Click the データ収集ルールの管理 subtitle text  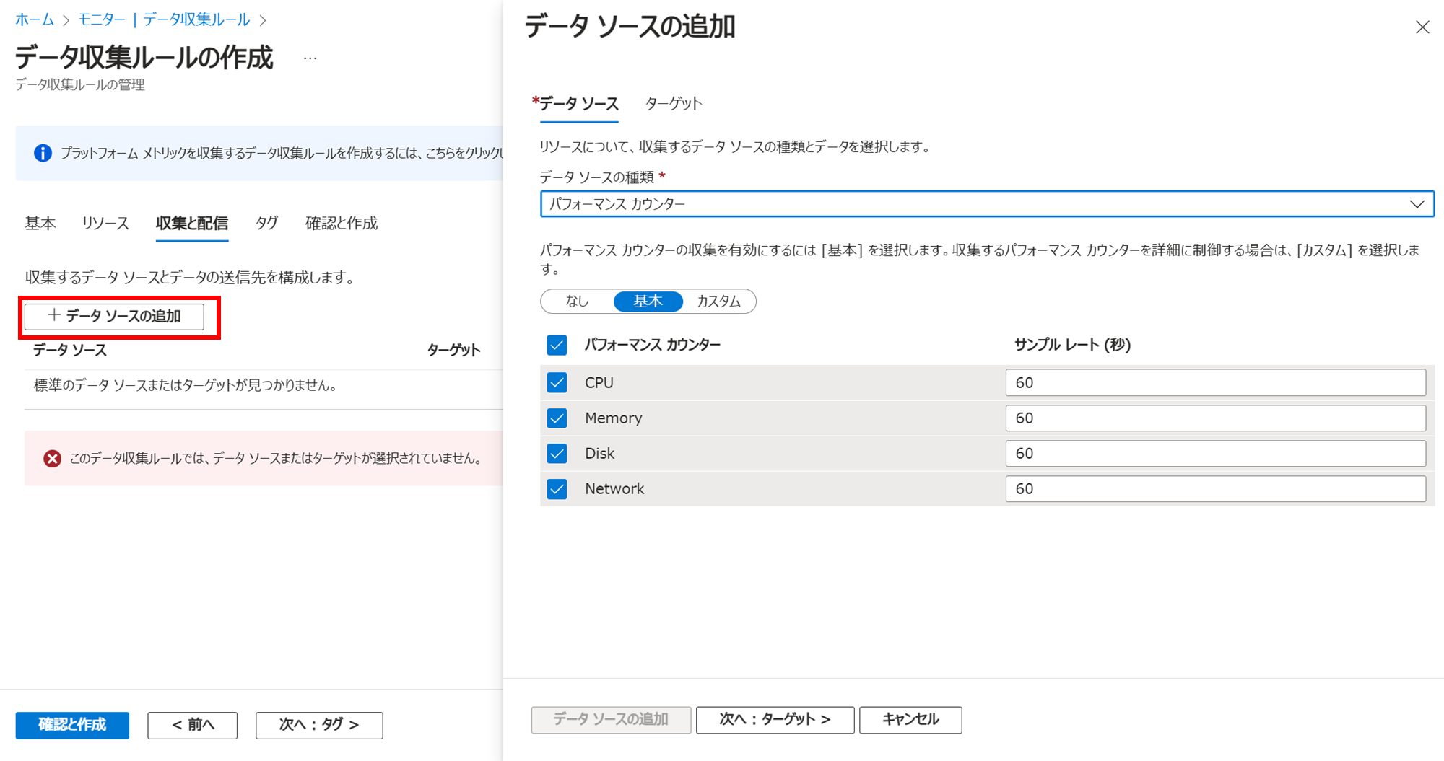[x=80, y=84]
